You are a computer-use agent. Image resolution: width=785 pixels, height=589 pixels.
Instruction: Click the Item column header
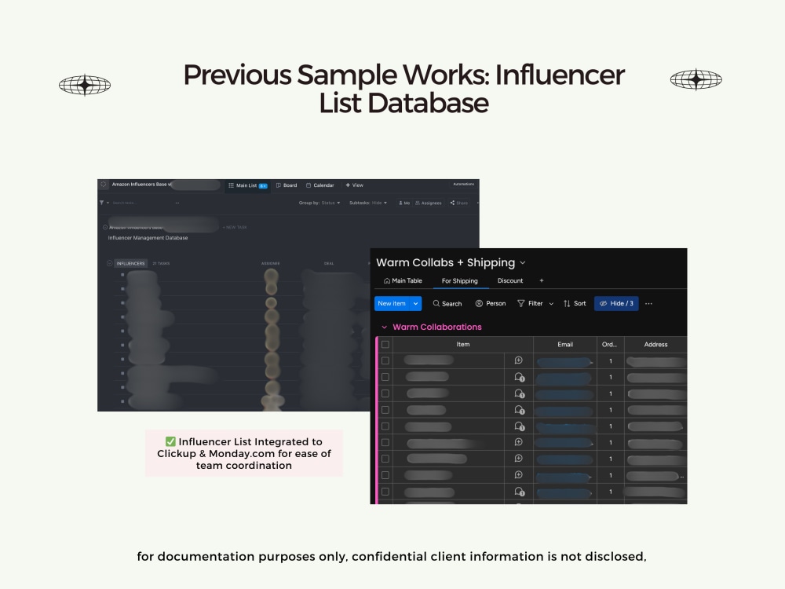point(463,345)
